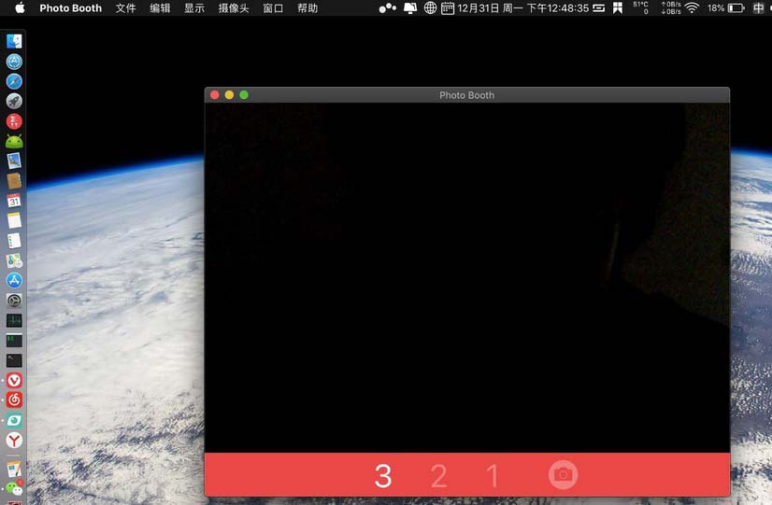Image resolution: width=772 pixels, height=505 pixels.
Task: Open the App Store from dock
Action: [14, 280]
